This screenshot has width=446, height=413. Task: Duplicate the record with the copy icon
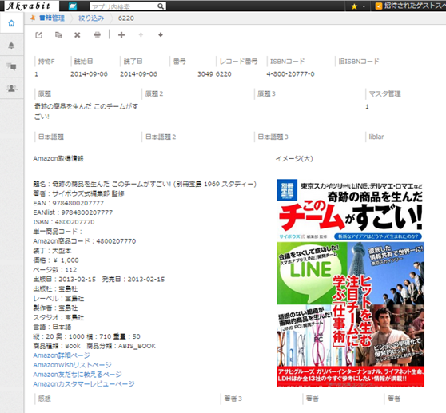click(x=58, y=35)
